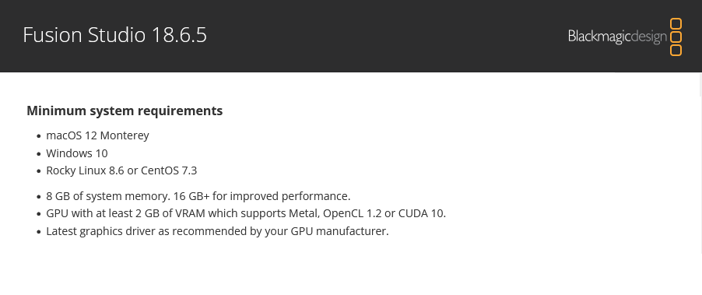Image resolution: width=702 pixels, height=295 pixels.
Task: Click the 8 GB system memory line
Action: click(198, 196)
